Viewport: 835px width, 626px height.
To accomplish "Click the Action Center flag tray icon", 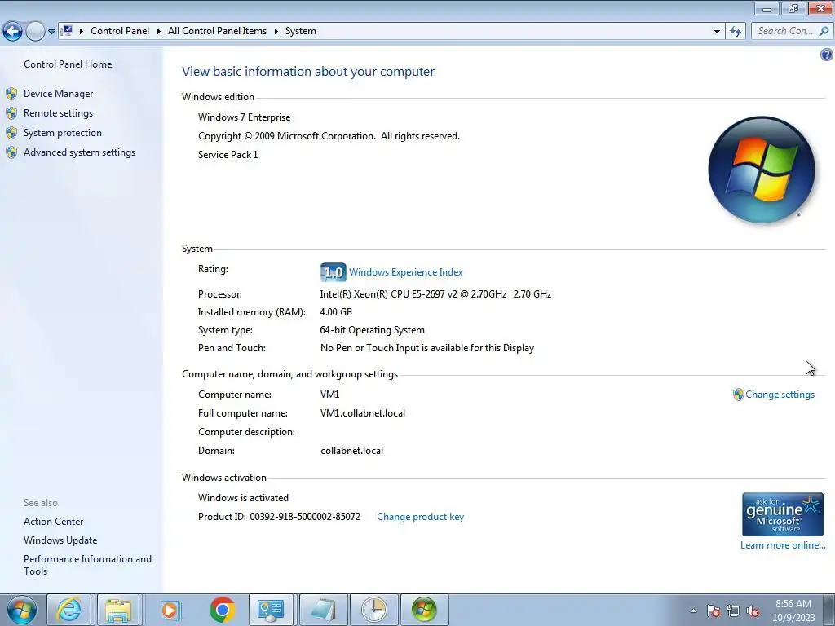I will click(x=713, y=611).
